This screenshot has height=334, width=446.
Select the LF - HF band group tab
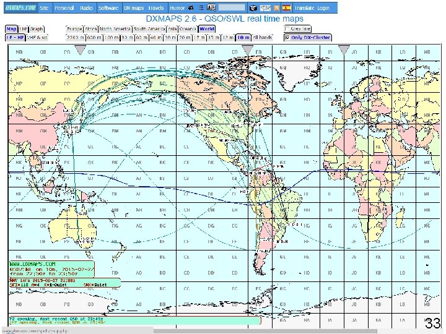15,38
